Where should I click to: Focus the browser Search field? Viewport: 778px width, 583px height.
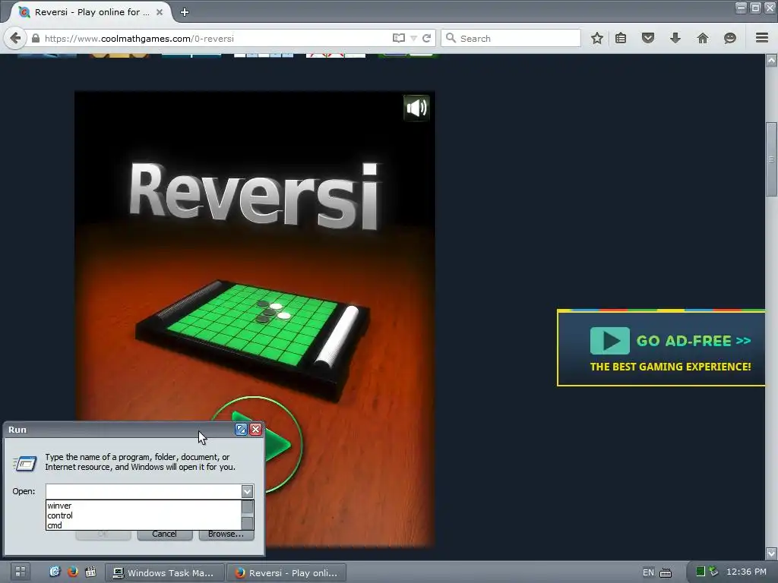click(511, 38)
